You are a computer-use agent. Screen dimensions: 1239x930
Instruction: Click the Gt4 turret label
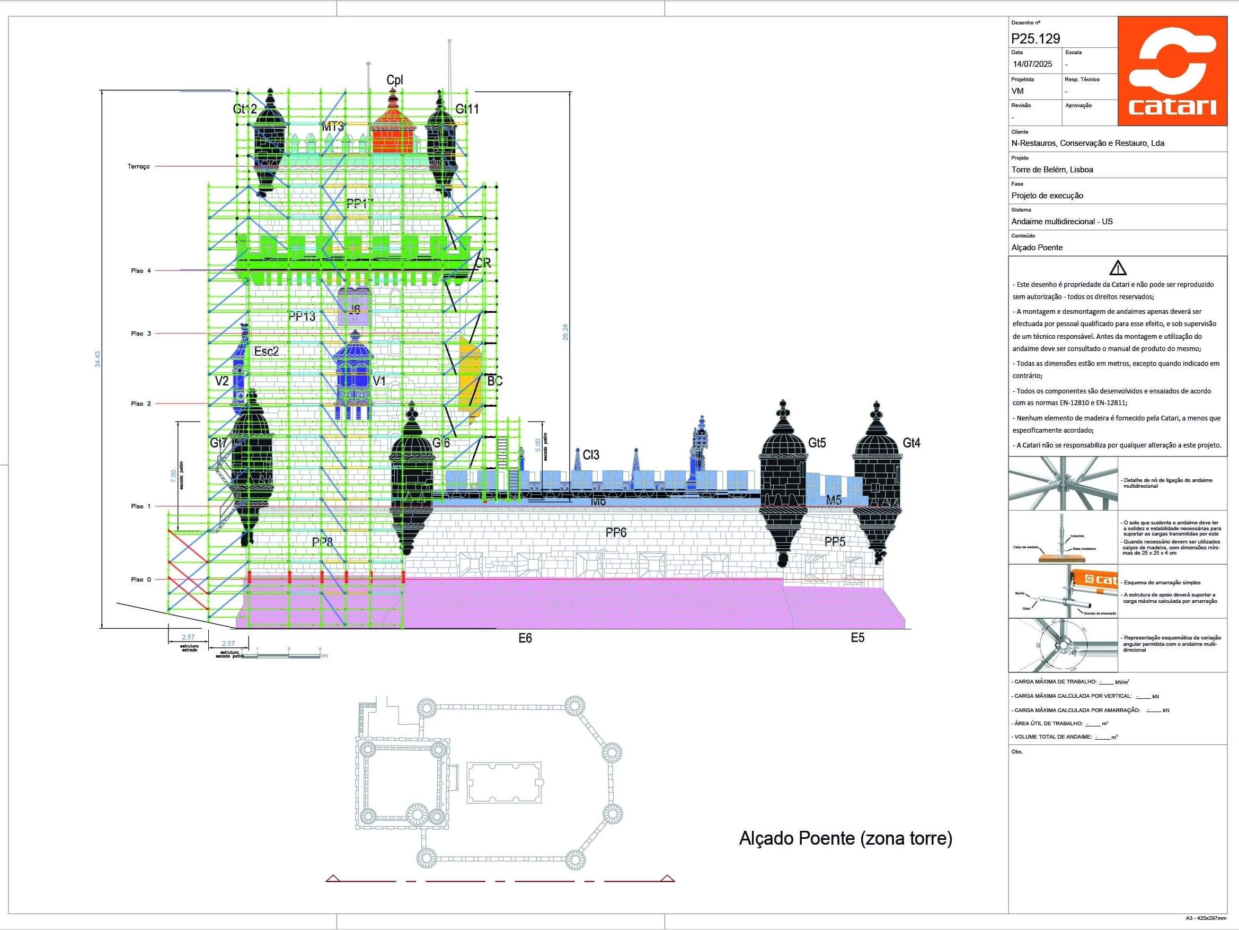pos(912,443)
